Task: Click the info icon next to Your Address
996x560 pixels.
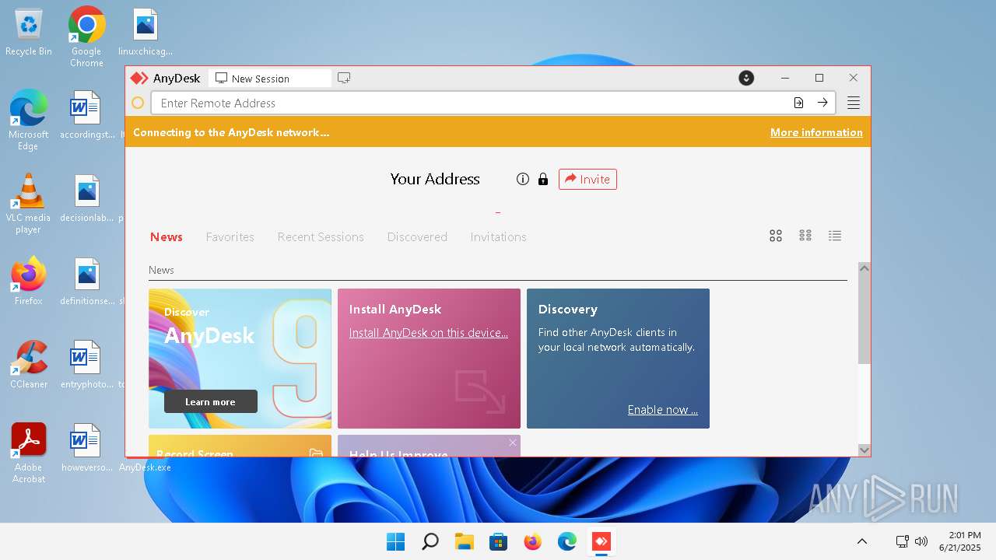Action: tap(523, 179)
